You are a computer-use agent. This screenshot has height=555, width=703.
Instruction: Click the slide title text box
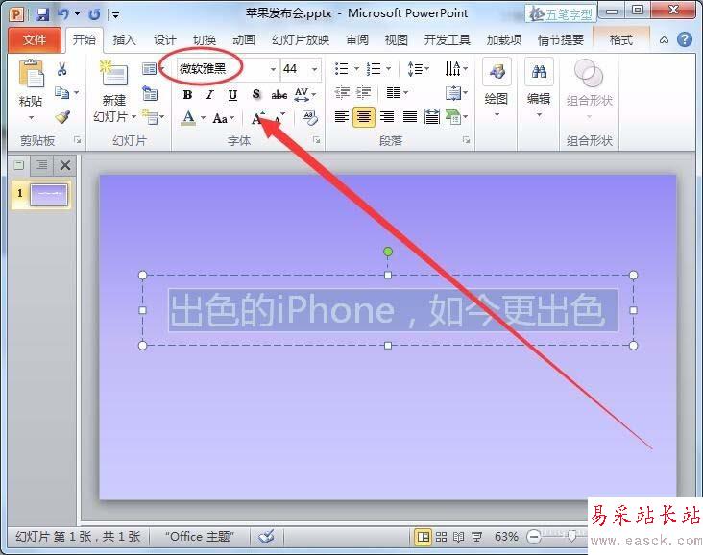[388, 310]
